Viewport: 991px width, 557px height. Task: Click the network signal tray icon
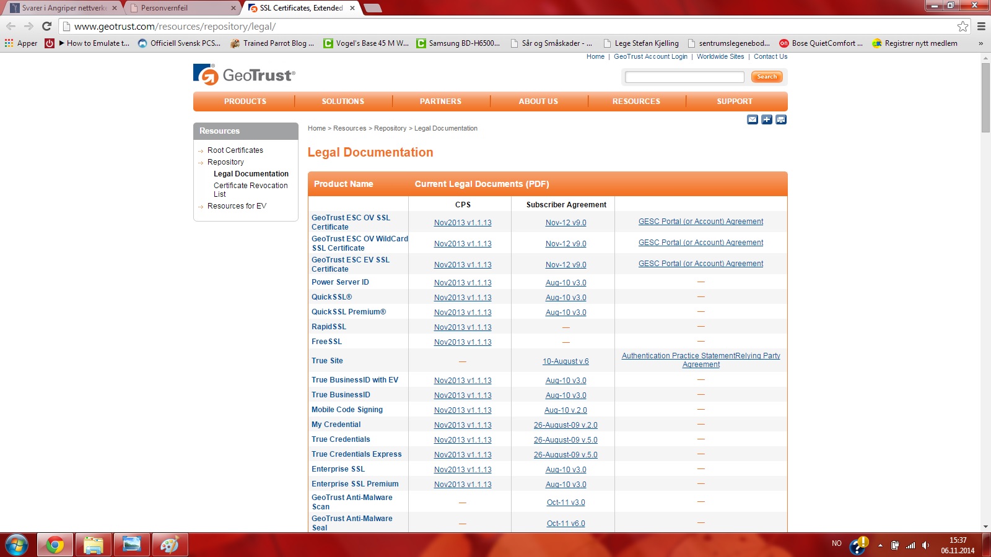tap(910, 545)
